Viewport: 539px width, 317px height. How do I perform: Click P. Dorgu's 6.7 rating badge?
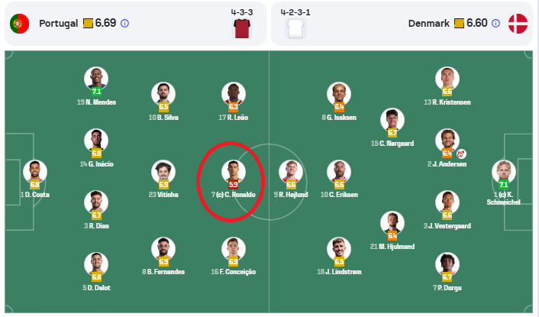tap(447, 277)
